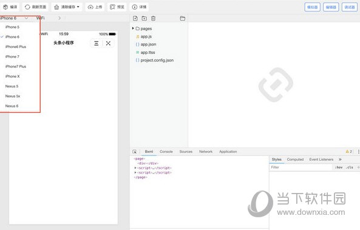Click the open project folder icon
360x230 pixels.
183,18
